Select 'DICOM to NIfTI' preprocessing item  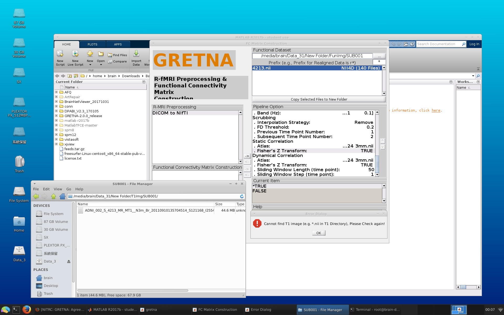[195, 113]
